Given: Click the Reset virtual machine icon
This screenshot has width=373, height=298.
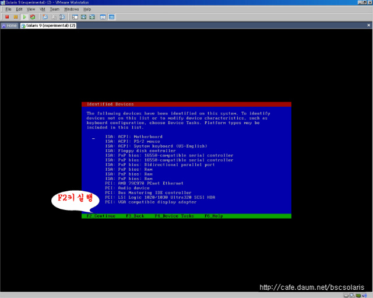Looking at the screenshot, I should coord(33,17).
